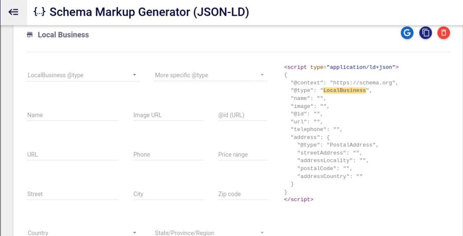The width and height of the screenshot is (463, 236).
Task: Focus the Street input field
Action: (x=73, y=194)
